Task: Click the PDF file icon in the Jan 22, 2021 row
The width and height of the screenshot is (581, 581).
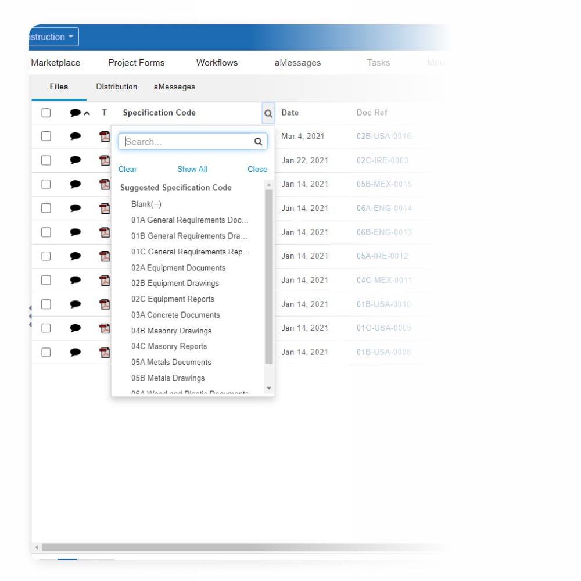Action: tap(105, 160)
